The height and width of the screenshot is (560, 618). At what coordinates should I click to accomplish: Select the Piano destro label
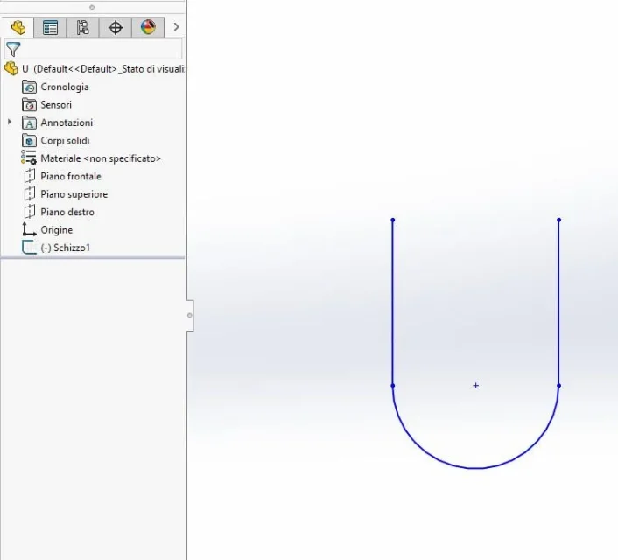[x=67, y=212]
